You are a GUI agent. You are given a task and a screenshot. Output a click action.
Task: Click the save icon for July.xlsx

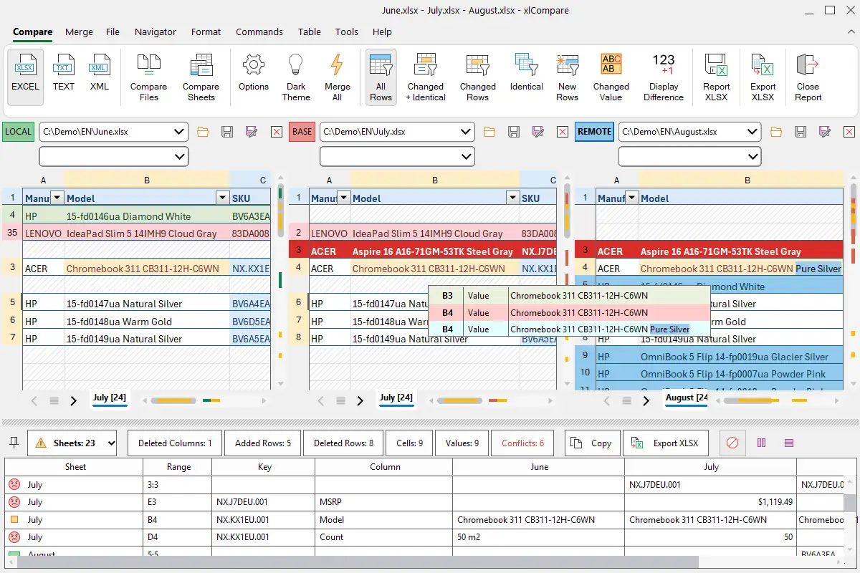pyautogui.click(x=514, y=132)
